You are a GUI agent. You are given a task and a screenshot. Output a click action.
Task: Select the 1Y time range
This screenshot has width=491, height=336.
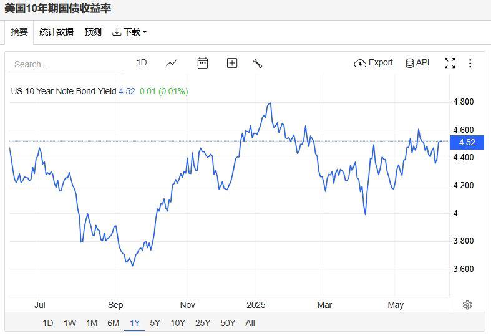135,323
